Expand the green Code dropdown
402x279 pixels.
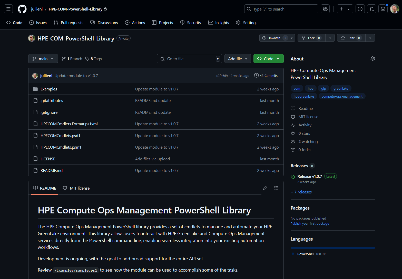click(x=268, y=59)
